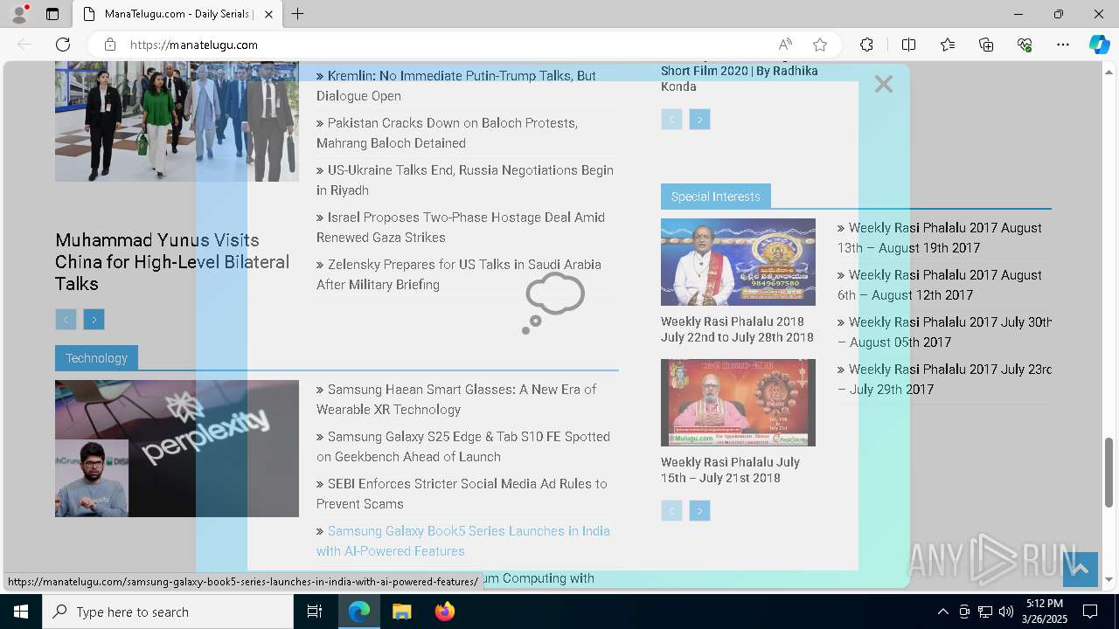Close the ManaTelugu.com tab
This screenshot has height=629, width=1119.
(268, 14)
